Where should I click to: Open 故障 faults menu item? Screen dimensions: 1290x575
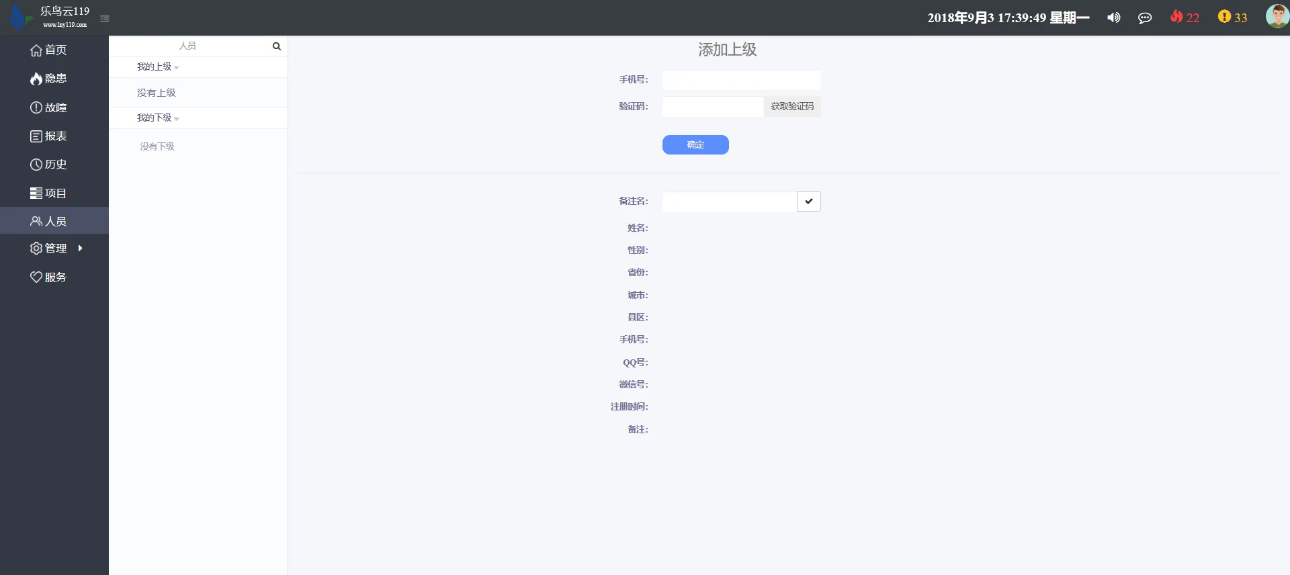(48, 107)
